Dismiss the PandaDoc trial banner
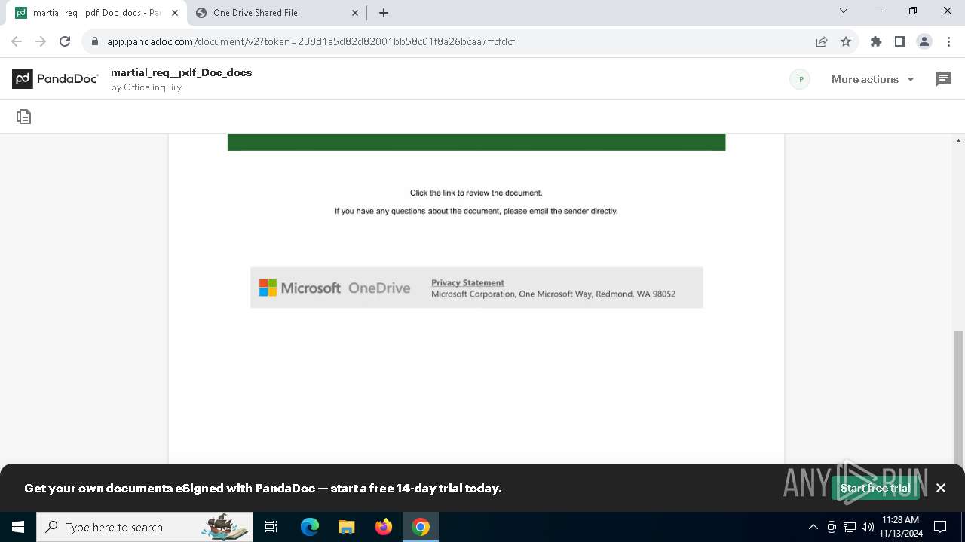 (x=941, y=488)
